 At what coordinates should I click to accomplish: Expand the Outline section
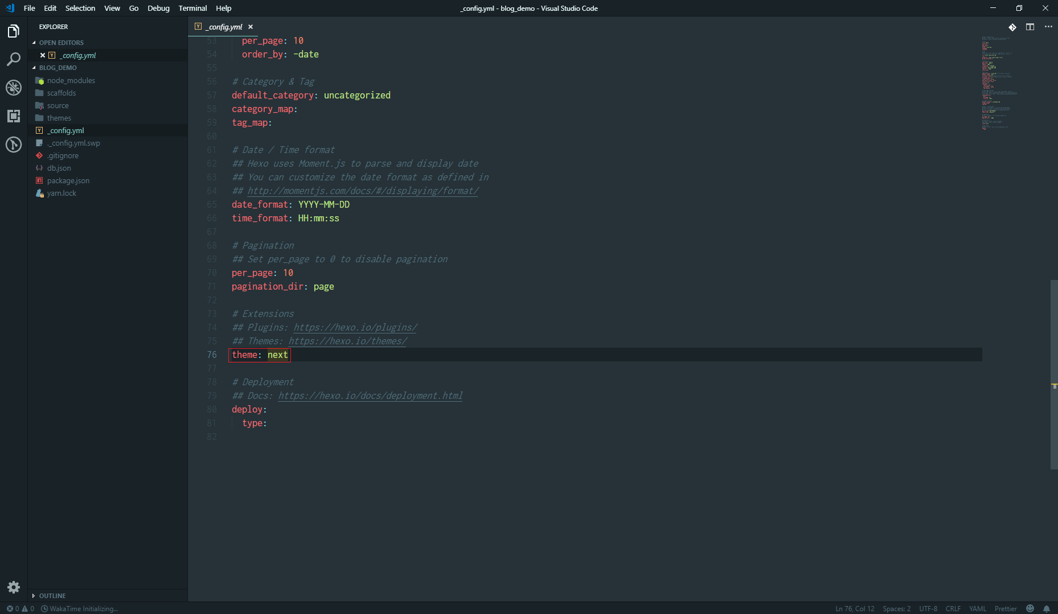pos(52,596)
